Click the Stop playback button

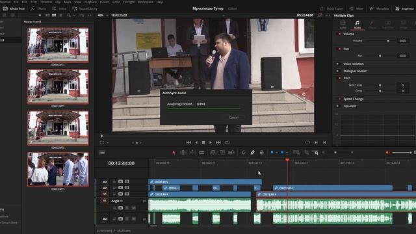203,142
